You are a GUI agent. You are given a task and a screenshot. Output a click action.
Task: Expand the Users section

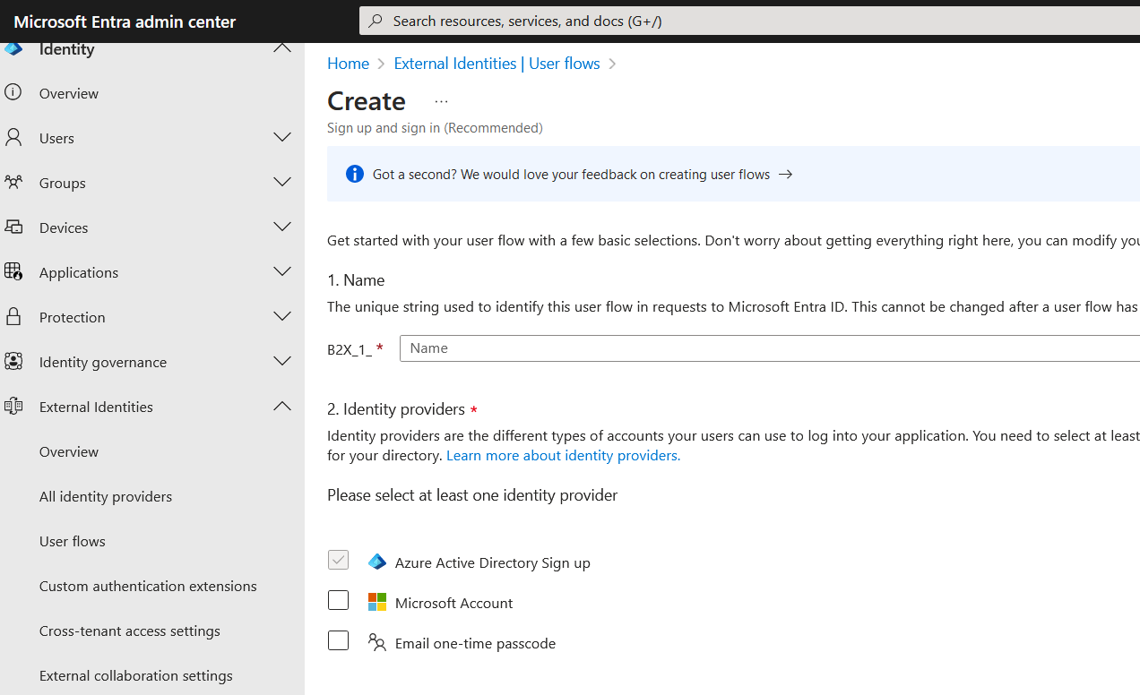tap(281, 137)
